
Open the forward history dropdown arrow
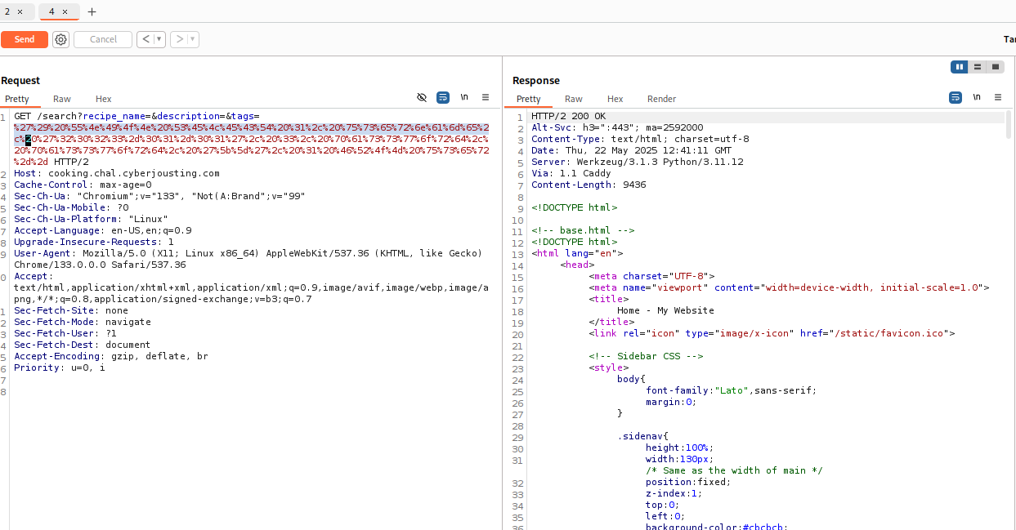pyautogui.click(x=193, y=39)
